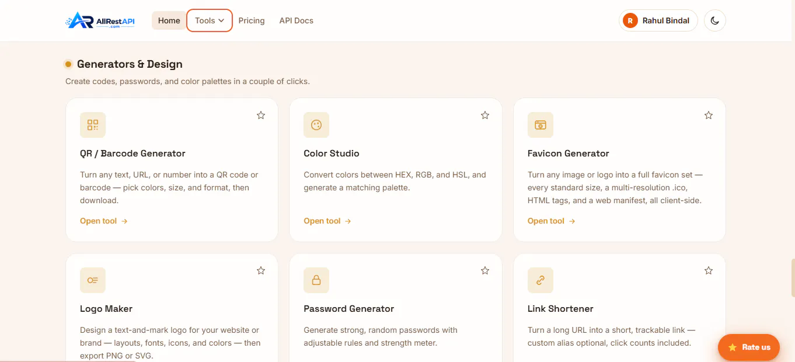The height and width of the screenshot is (362, 795).
Task: Click the Logo Maker icon
Action: coord(93,280)
